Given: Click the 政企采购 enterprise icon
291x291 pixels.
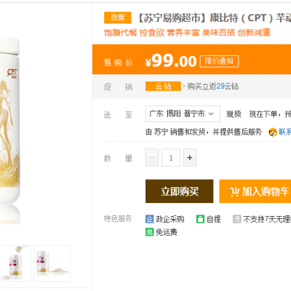Looking at the screenshot, I should pyautogui.click(x=149, y=219).
